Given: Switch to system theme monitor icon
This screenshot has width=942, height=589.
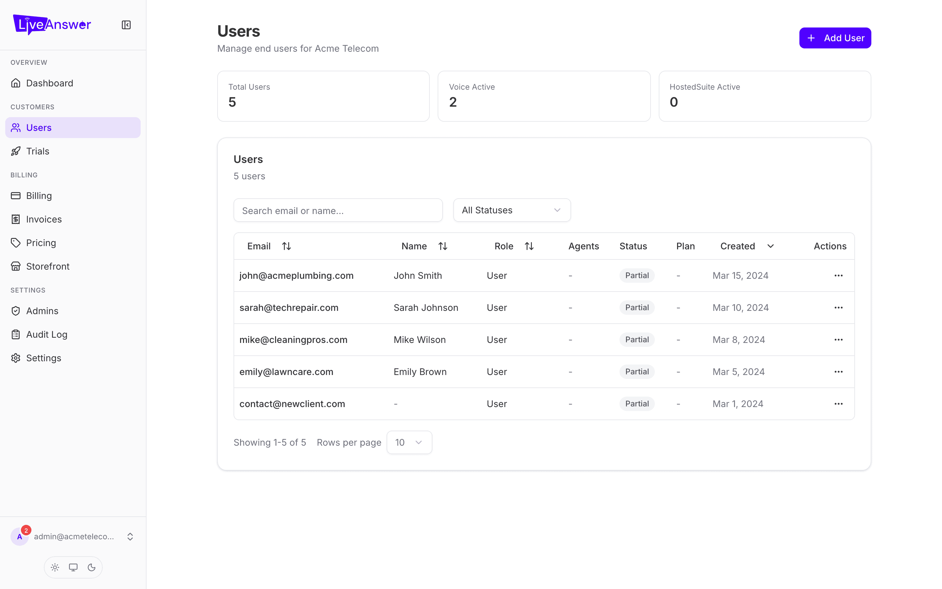Looking at the screenshot, I should (73, 567).
